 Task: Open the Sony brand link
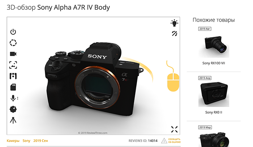26,141
